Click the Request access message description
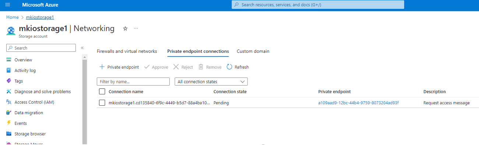The height and width of the screenshot is (145, 479). coord(447,103)
